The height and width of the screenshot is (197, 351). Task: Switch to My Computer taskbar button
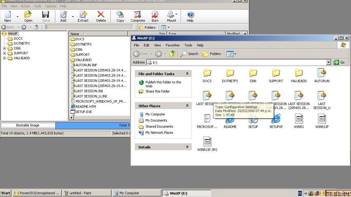(x=137, y=193)
